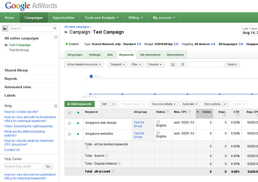Open the Billing menu
The width and height of the screenshot is (258, 182).
click(136, 18)
